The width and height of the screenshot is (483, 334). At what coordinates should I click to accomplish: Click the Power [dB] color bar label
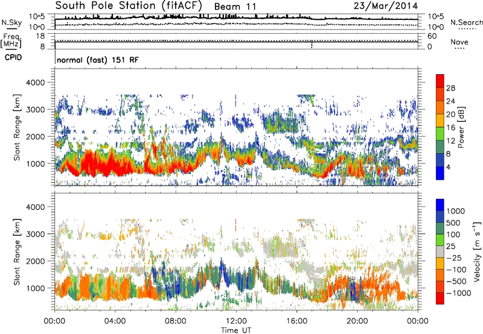point(461,127)
